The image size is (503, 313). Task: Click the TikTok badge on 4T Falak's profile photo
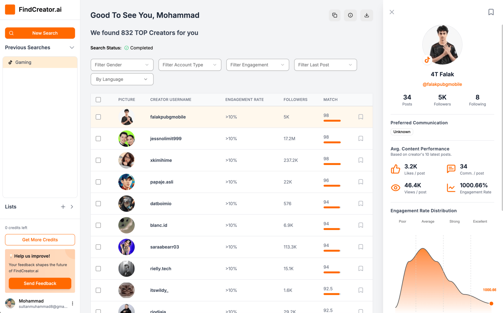tap(427, 60)
